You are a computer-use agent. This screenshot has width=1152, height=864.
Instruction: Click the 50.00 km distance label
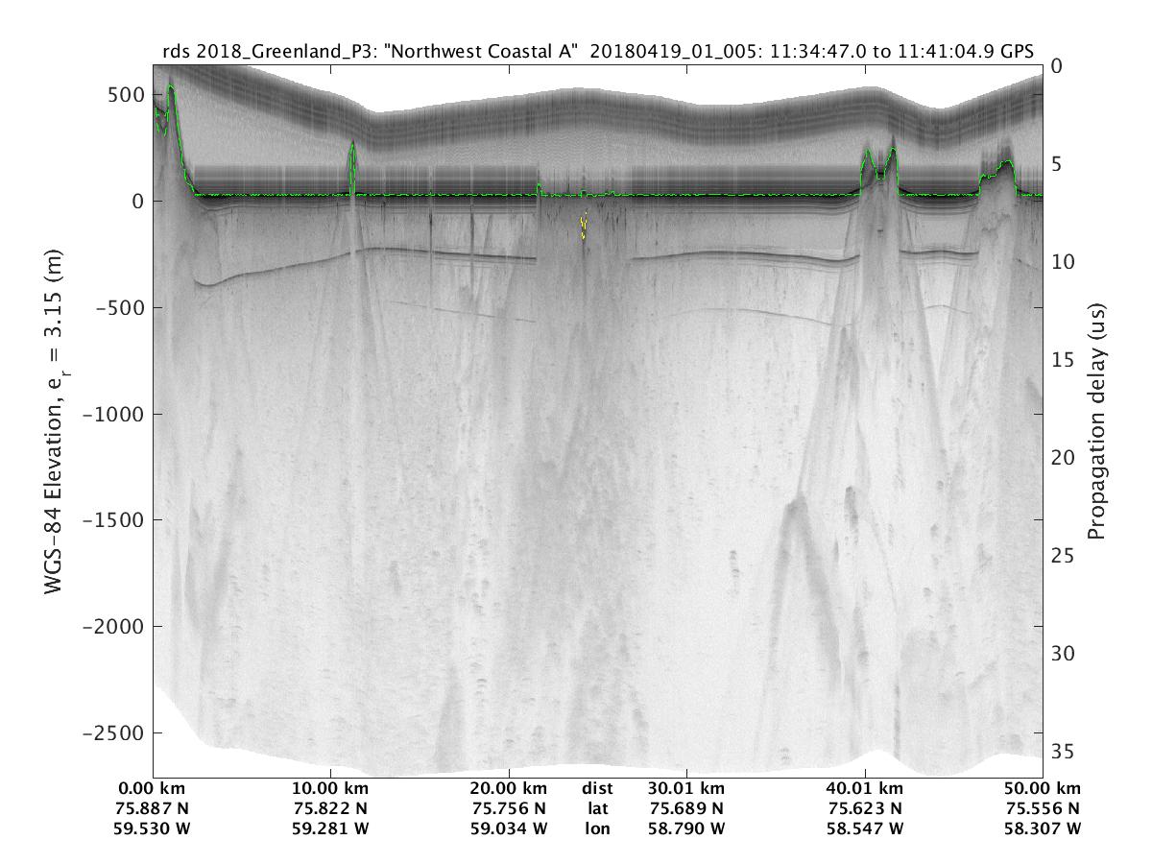(x=1043, y=789)
